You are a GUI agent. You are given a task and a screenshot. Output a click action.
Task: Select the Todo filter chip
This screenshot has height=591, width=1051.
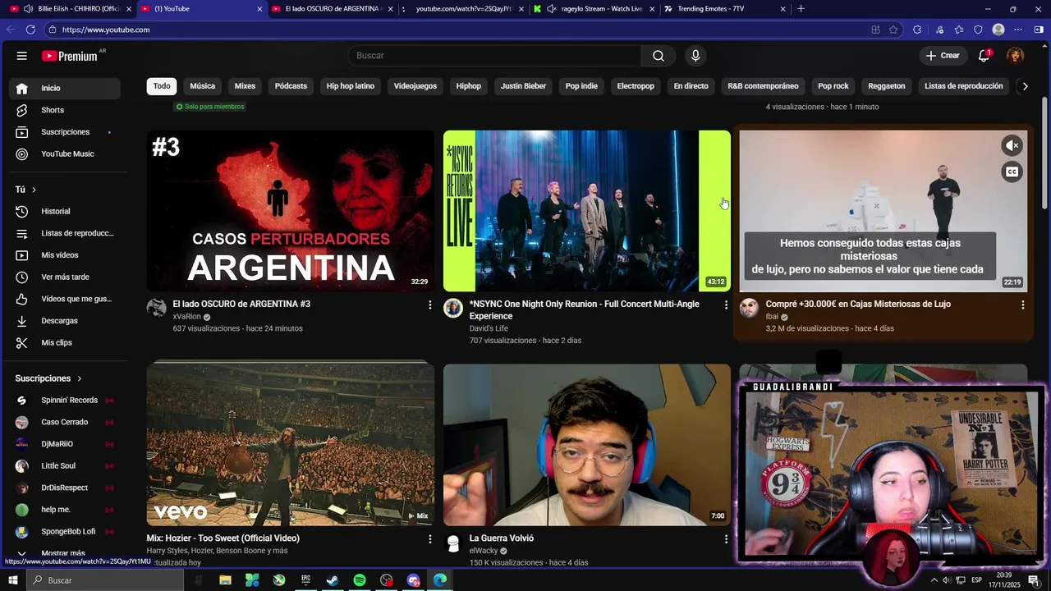[x=162, y=86]
